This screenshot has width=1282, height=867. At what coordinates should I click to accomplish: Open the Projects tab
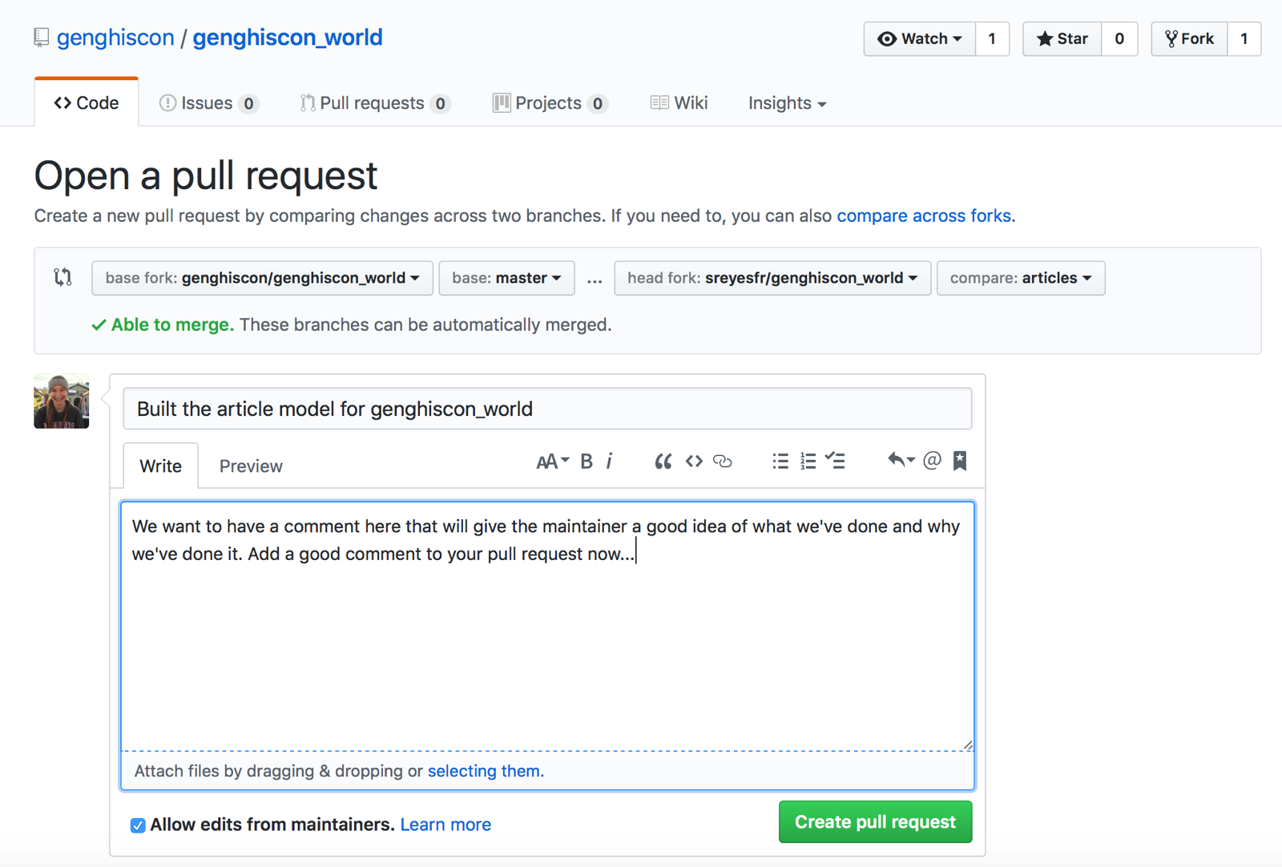coord(550,103)
